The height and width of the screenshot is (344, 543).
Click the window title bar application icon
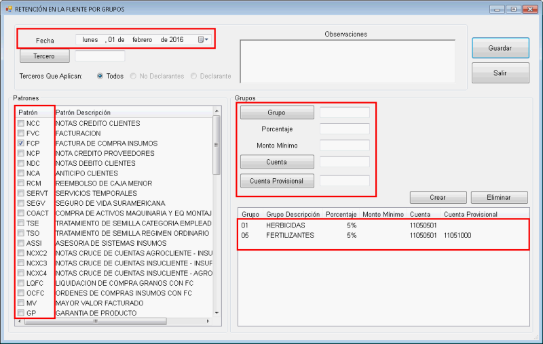(9, 9)
